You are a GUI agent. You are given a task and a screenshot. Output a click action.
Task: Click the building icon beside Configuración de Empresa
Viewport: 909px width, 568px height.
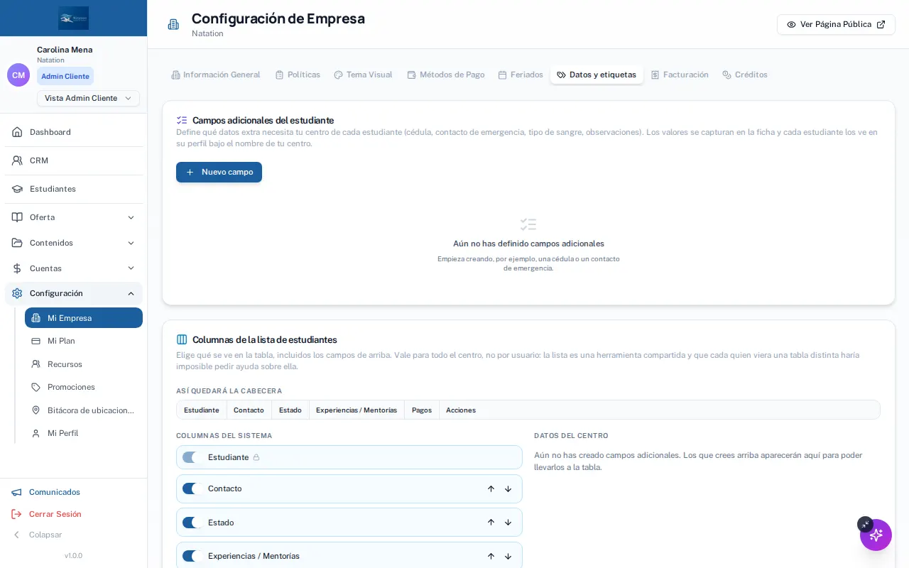173,24
